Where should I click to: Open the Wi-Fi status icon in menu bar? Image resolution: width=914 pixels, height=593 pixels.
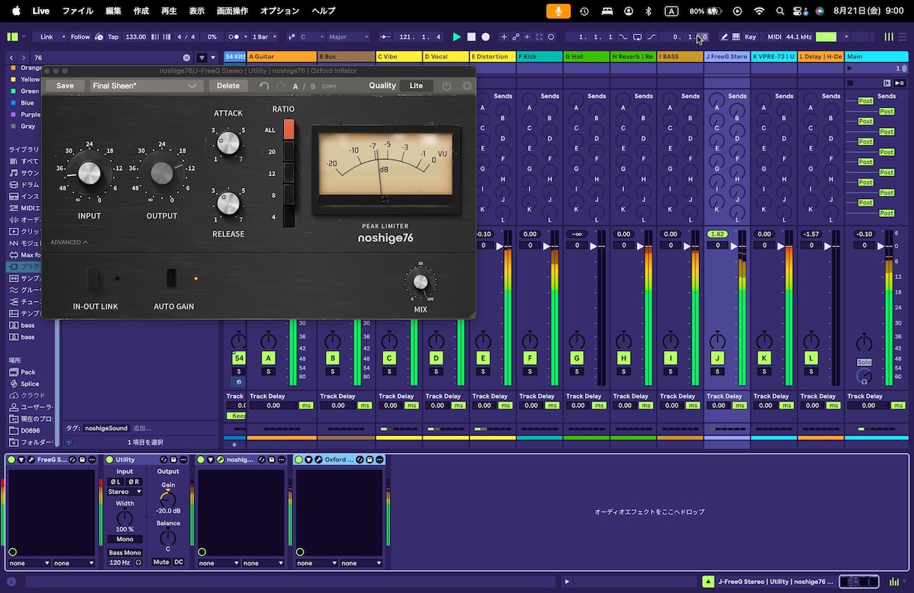click(759, 11)
